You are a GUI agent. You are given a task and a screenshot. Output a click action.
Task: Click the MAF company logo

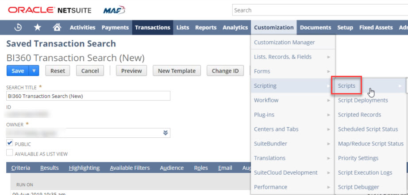coord(114,10)
